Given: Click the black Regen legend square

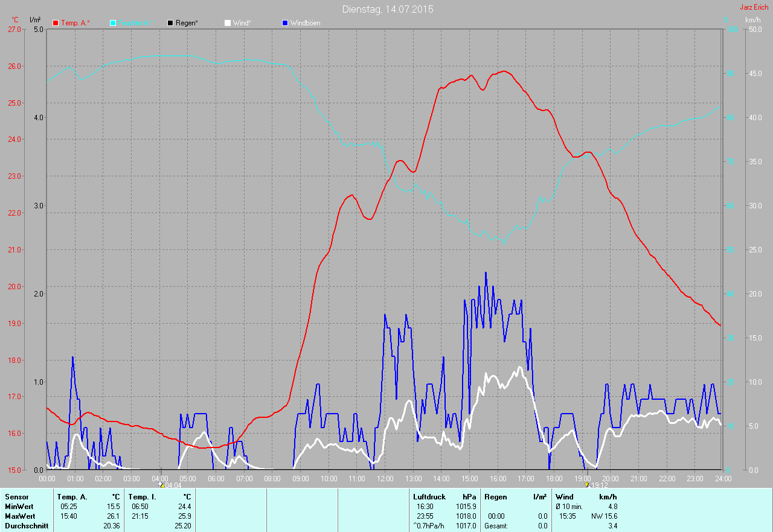Looking at the screenshot, I should (x=170, y=23).
